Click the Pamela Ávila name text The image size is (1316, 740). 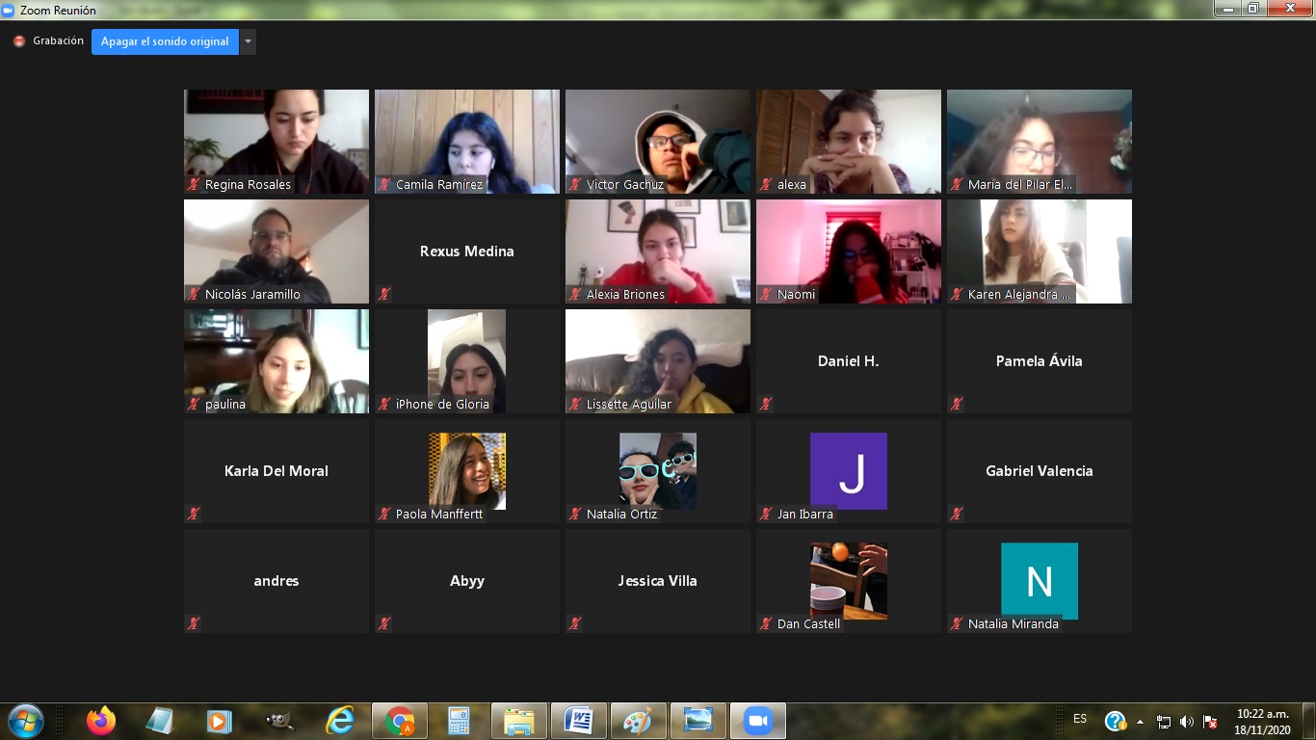(x=1040, y=361)
